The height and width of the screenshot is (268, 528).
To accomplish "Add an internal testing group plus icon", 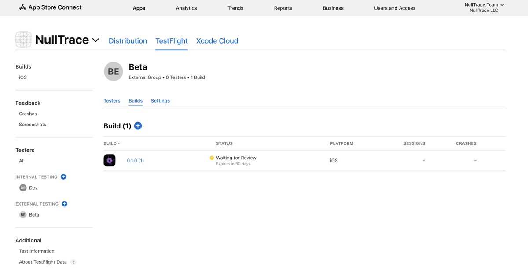I will pos(63,177).
